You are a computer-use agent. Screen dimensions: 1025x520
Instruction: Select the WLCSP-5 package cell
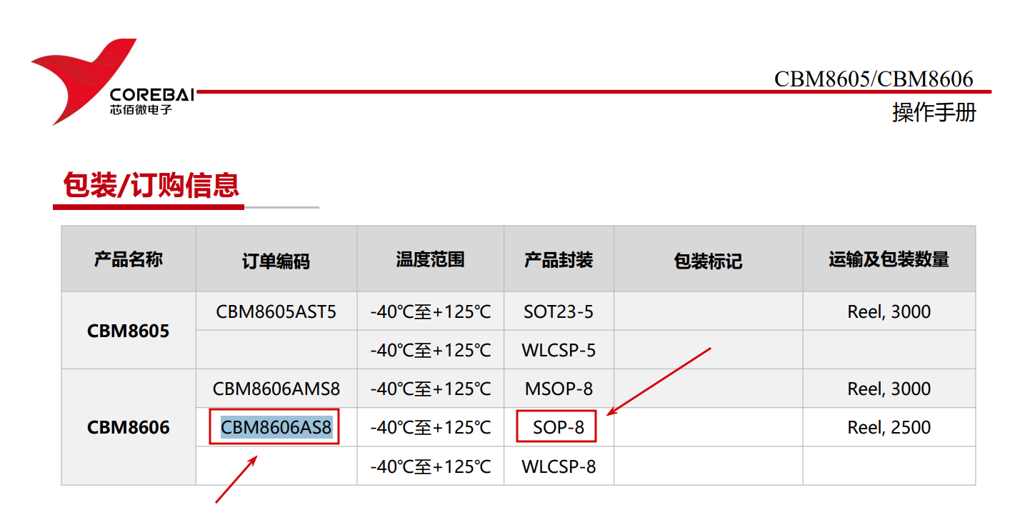click(x=559, y=350)
